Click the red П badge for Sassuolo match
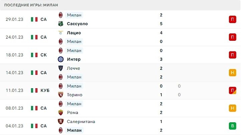Image resolution: width=244 pixels, height=135 pixels. click(233, 19)
